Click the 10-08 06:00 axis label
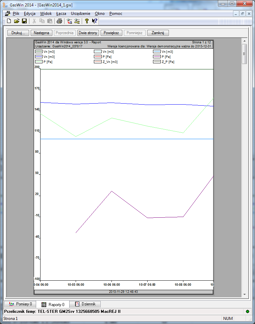 (x=183, y=285)
